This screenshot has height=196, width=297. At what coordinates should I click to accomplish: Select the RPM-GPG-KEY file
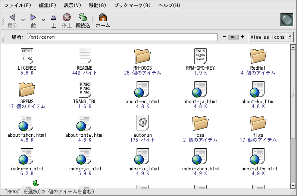click(200, 56)
